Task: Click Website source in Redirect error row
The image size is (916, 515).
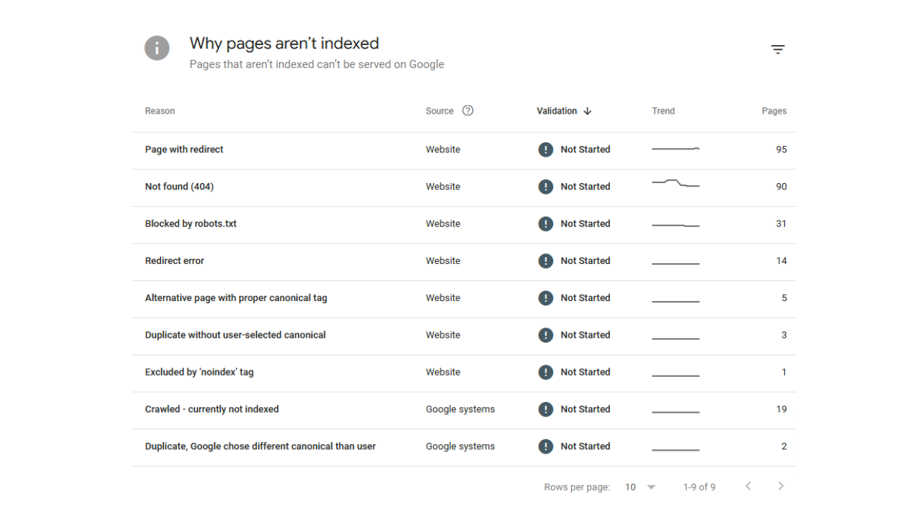Action: tap(443, 261)
